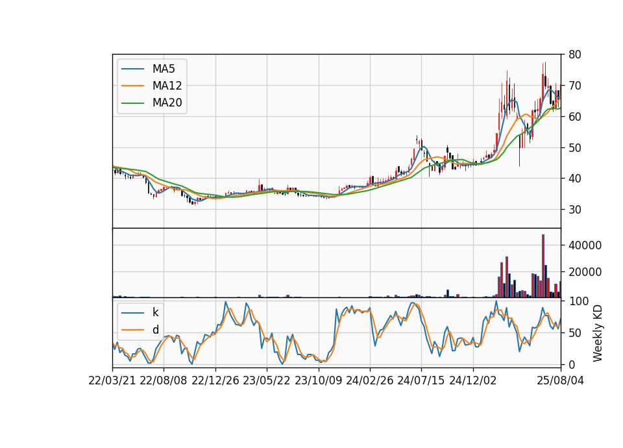Click the 24/07/15 date axis label
This screenshot has width=623, height=448.
click(421, 380)
